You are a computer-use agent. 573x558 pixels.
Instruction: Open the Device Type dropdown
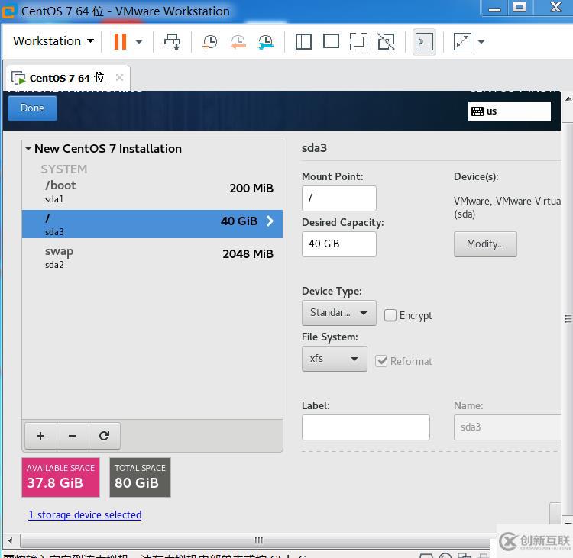click(338, 313)
